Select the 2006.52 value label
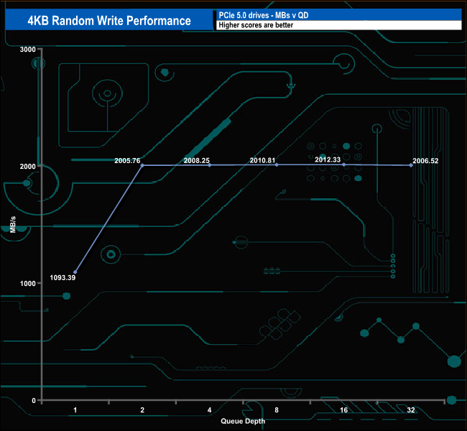 coord(426,161)
